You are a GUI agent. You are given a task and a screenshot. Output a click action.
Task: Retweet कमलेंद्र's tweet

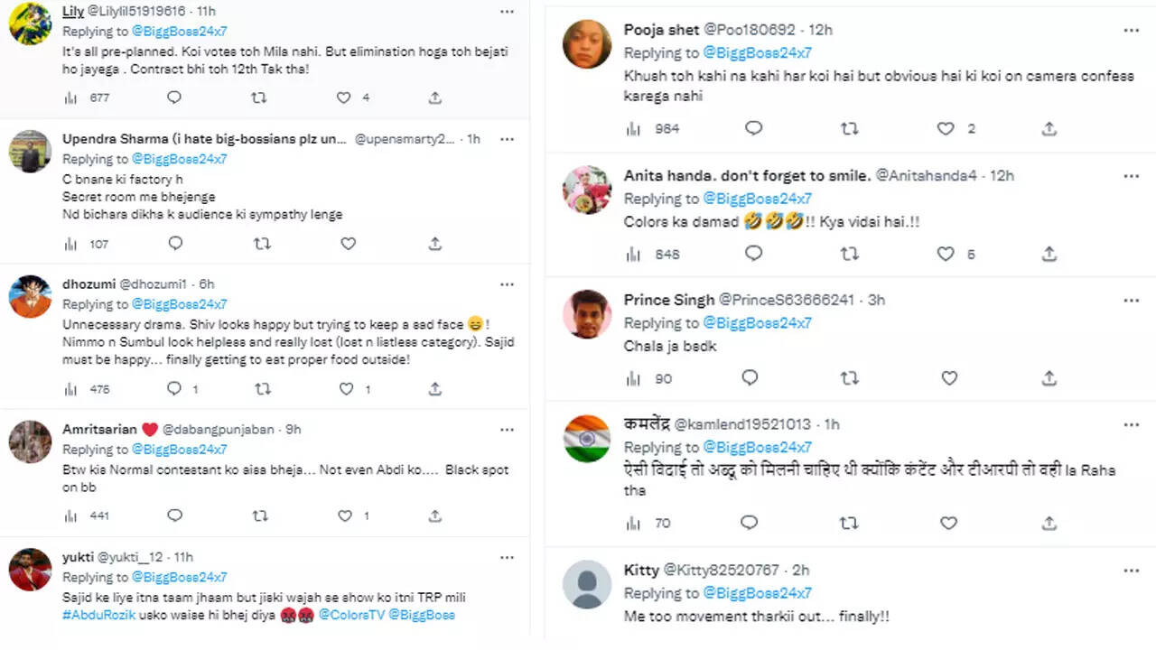849,523
